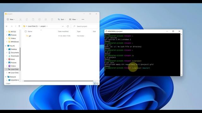Expand the Documents node chevron
This screenshot has width=202, height=113.
pos(7,52)
